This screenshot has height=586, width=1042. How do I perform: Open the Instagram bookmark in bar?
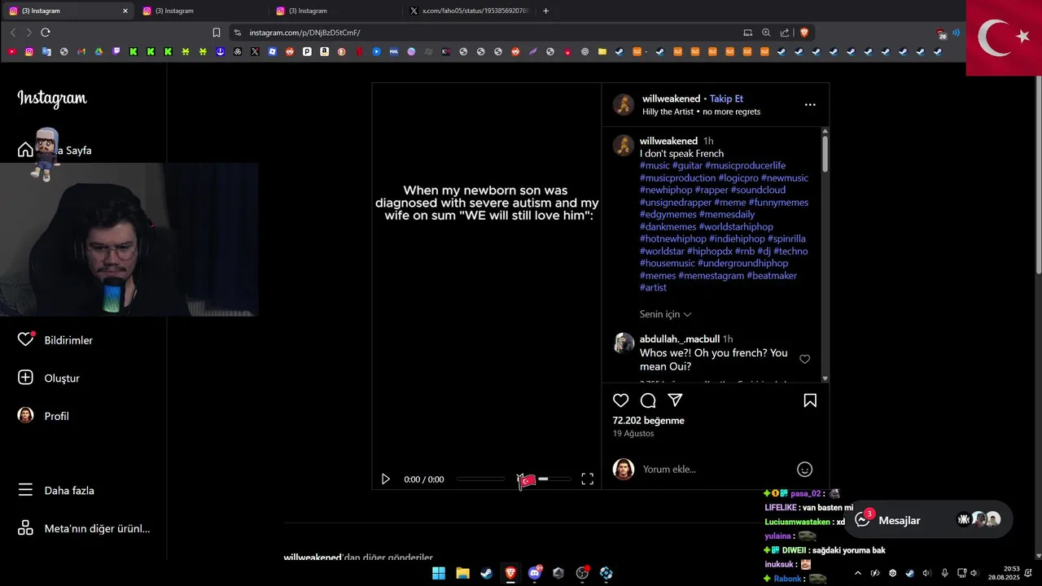pos(29,51)
